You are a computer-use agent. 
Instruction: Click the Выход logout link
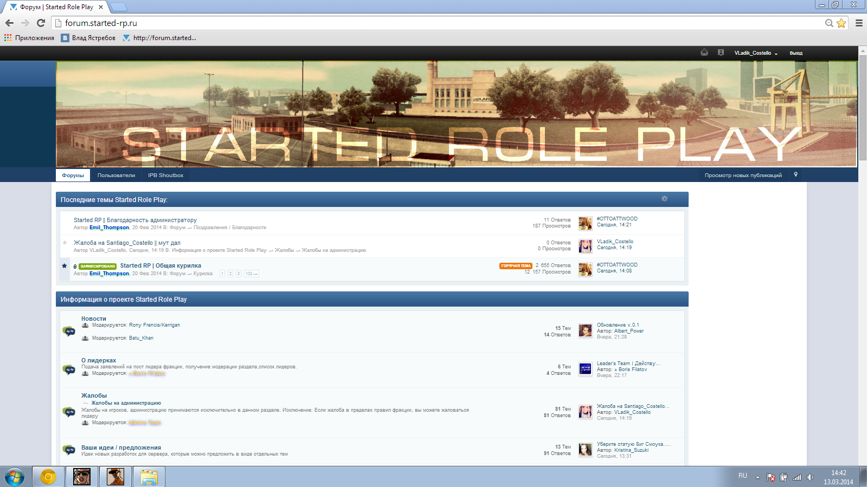pos(796,53)
